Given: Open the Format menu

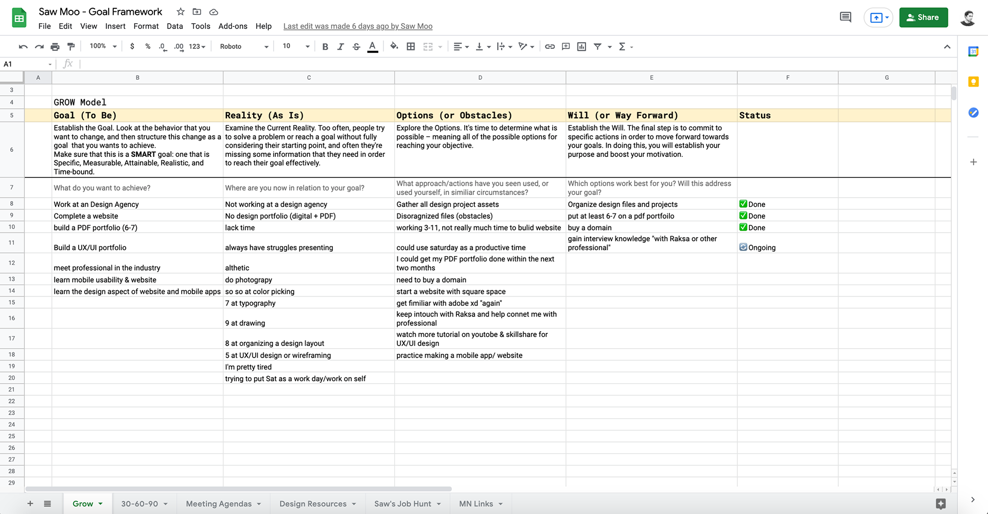Looking at the screenshot, I should (146, 26).
